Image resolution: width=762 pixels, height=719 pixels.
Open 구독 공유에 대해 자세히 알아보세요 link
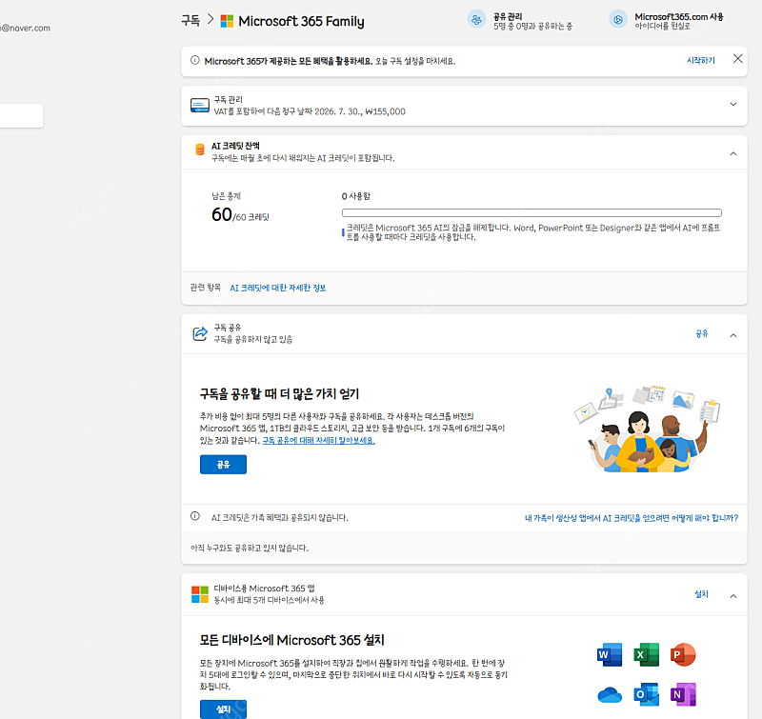[319, 440]
